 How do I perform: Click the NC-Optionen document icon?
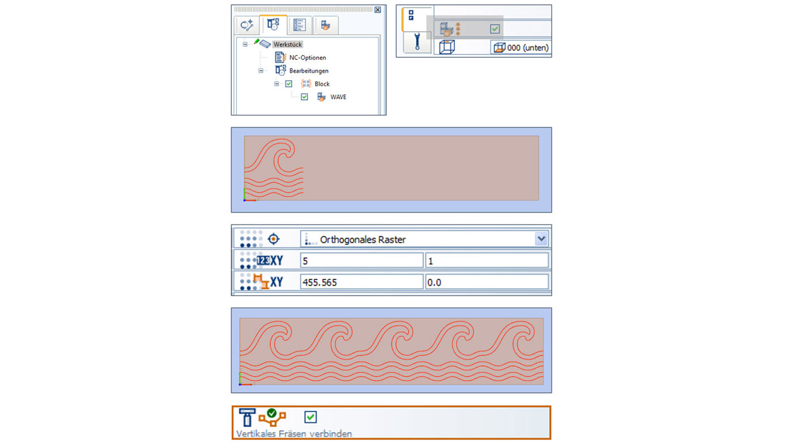click(x=280, y=57)
